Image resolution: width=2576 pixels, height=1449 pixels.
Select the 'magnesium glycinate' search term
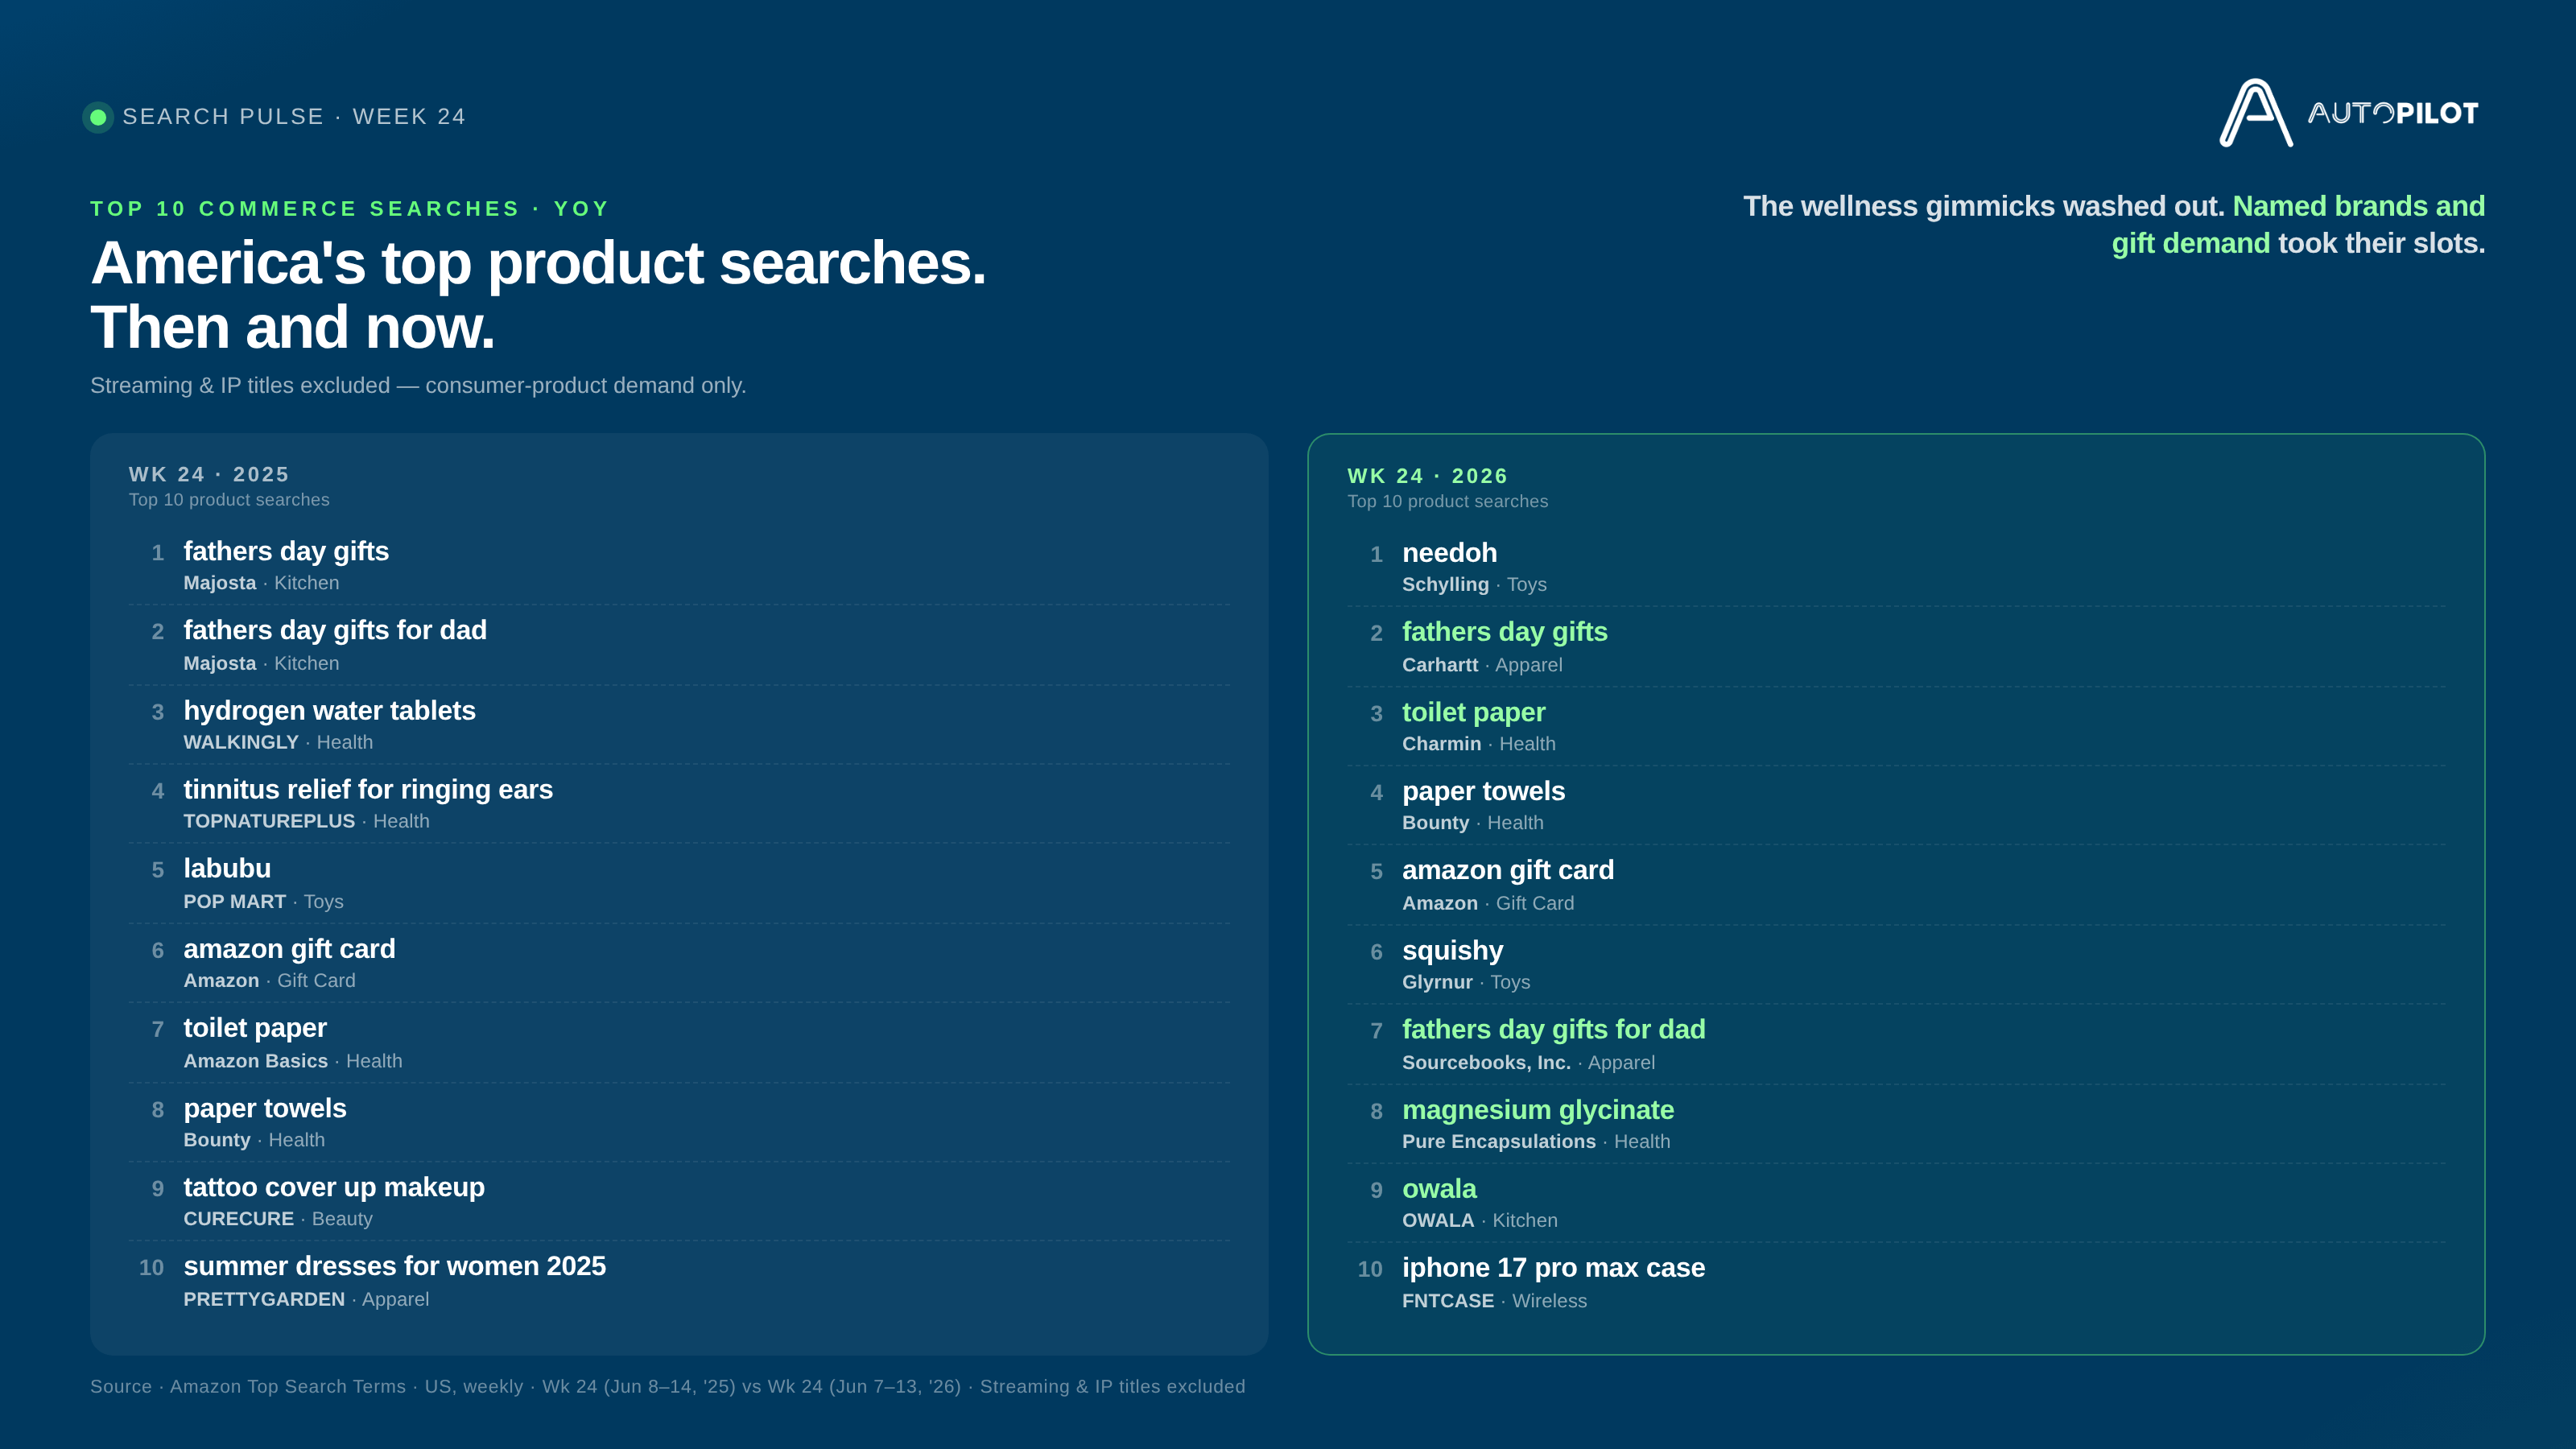click(x=1538, y=1109)
